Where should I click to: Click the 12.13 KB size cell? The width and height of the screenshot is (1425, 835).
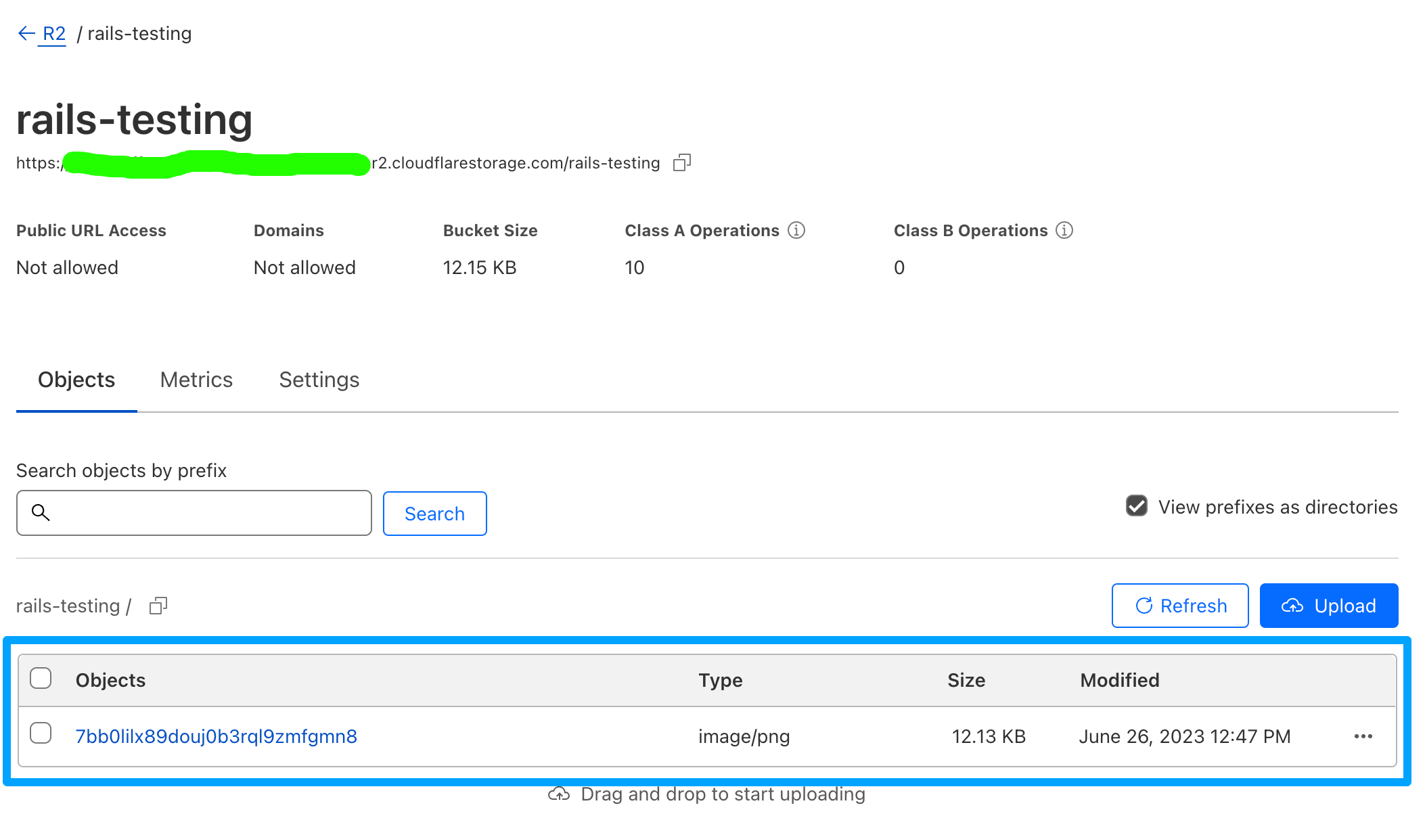(x=989, y=736)
